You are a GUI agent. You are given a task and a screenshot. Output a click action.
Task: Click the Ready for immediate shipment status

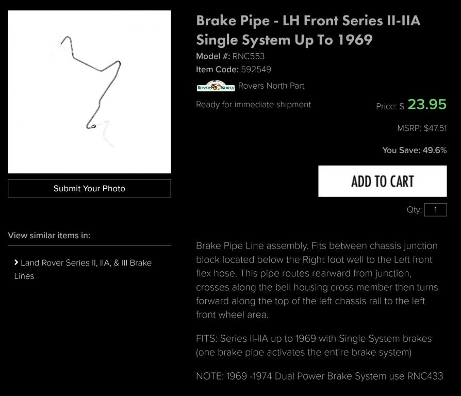(x=253, y=105)
